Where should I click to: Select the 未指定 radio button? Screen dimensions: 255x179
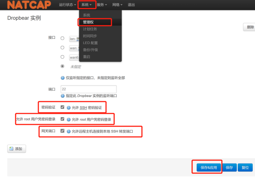62,66
